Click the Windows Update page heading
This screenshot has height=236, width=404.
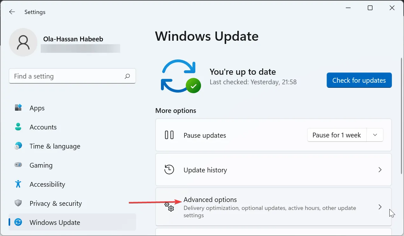tap(207, 36)
